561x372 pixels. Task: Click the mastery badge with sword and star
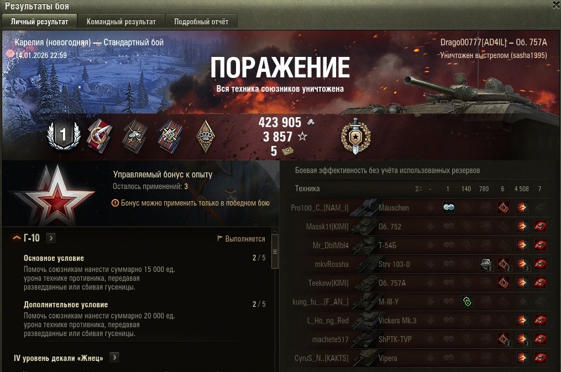[x=355, y=137]
